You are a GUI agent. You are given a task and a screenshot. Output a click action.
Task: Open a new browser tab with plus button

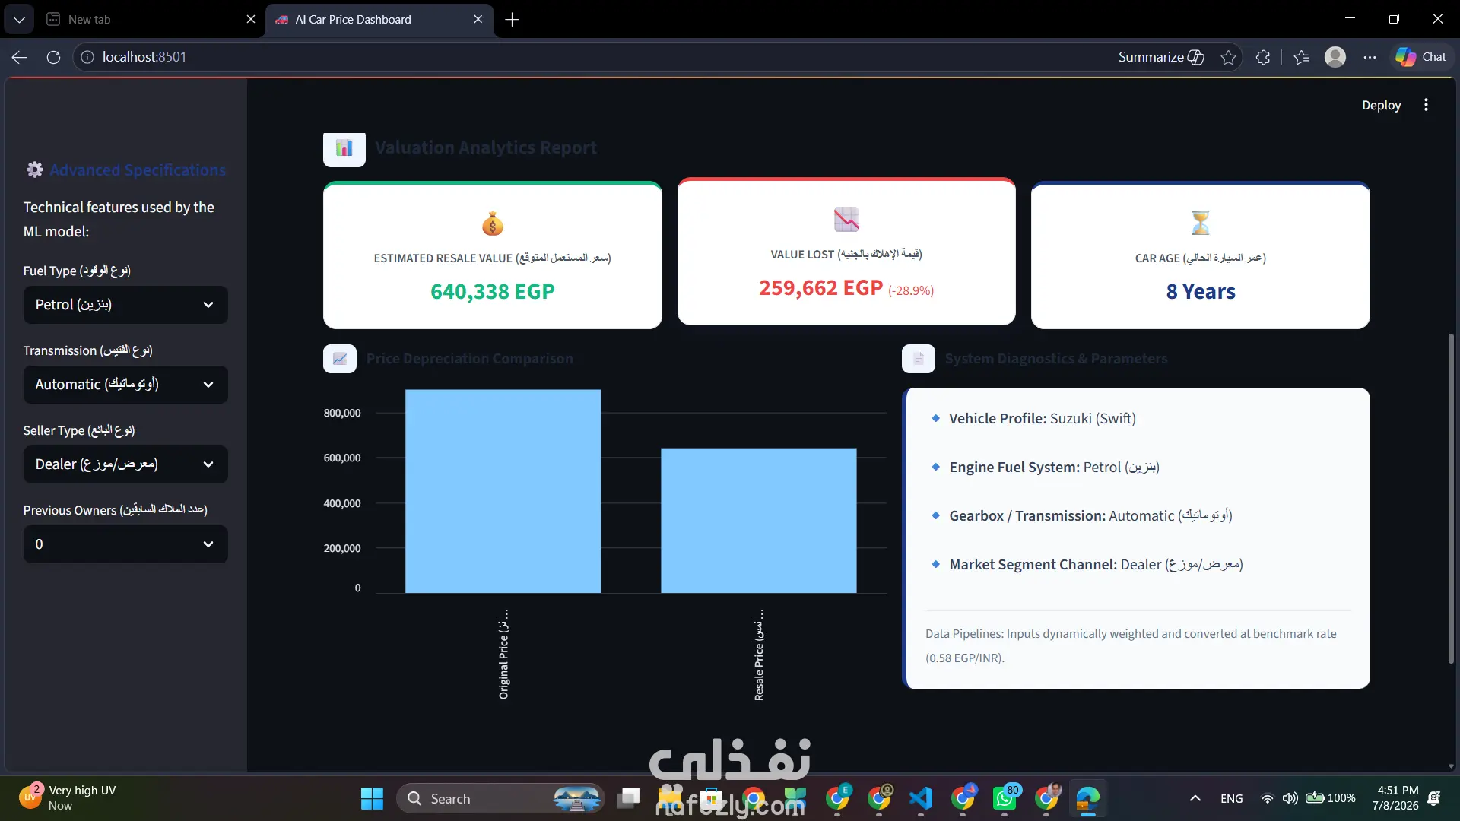click(513, 20)
